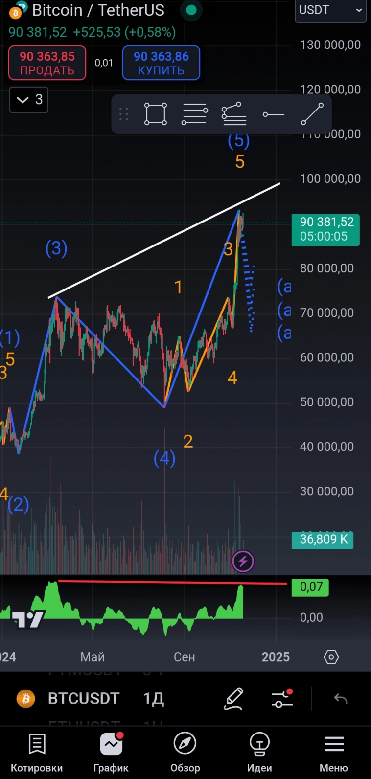Select the white trend line on chart
This screenshot has height=779, width=371.
(x=164, y=241)
